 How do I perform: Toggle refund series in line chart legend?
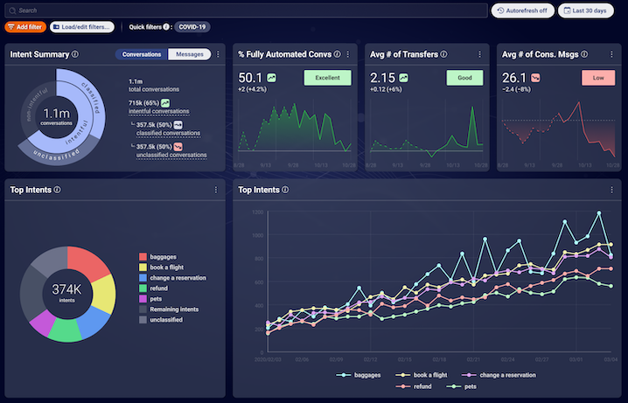pos(414,386)
